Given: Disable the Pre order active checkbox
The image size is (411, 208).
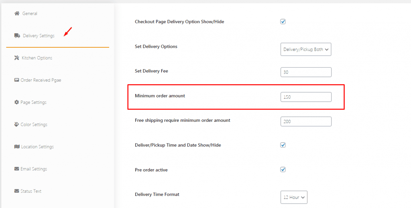Looking at the screenshot, I should pos(283,170).
